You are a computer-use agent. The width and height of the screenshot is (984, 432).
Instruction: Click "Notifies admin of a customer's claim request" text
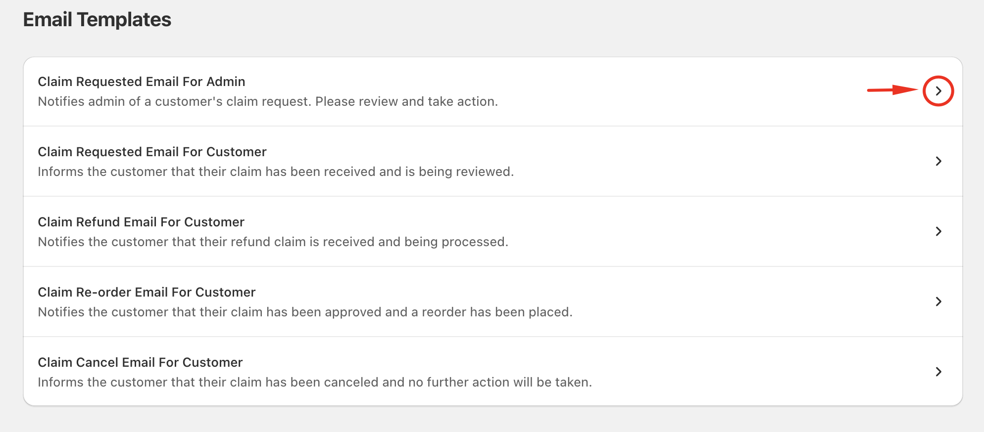[268, 101]
